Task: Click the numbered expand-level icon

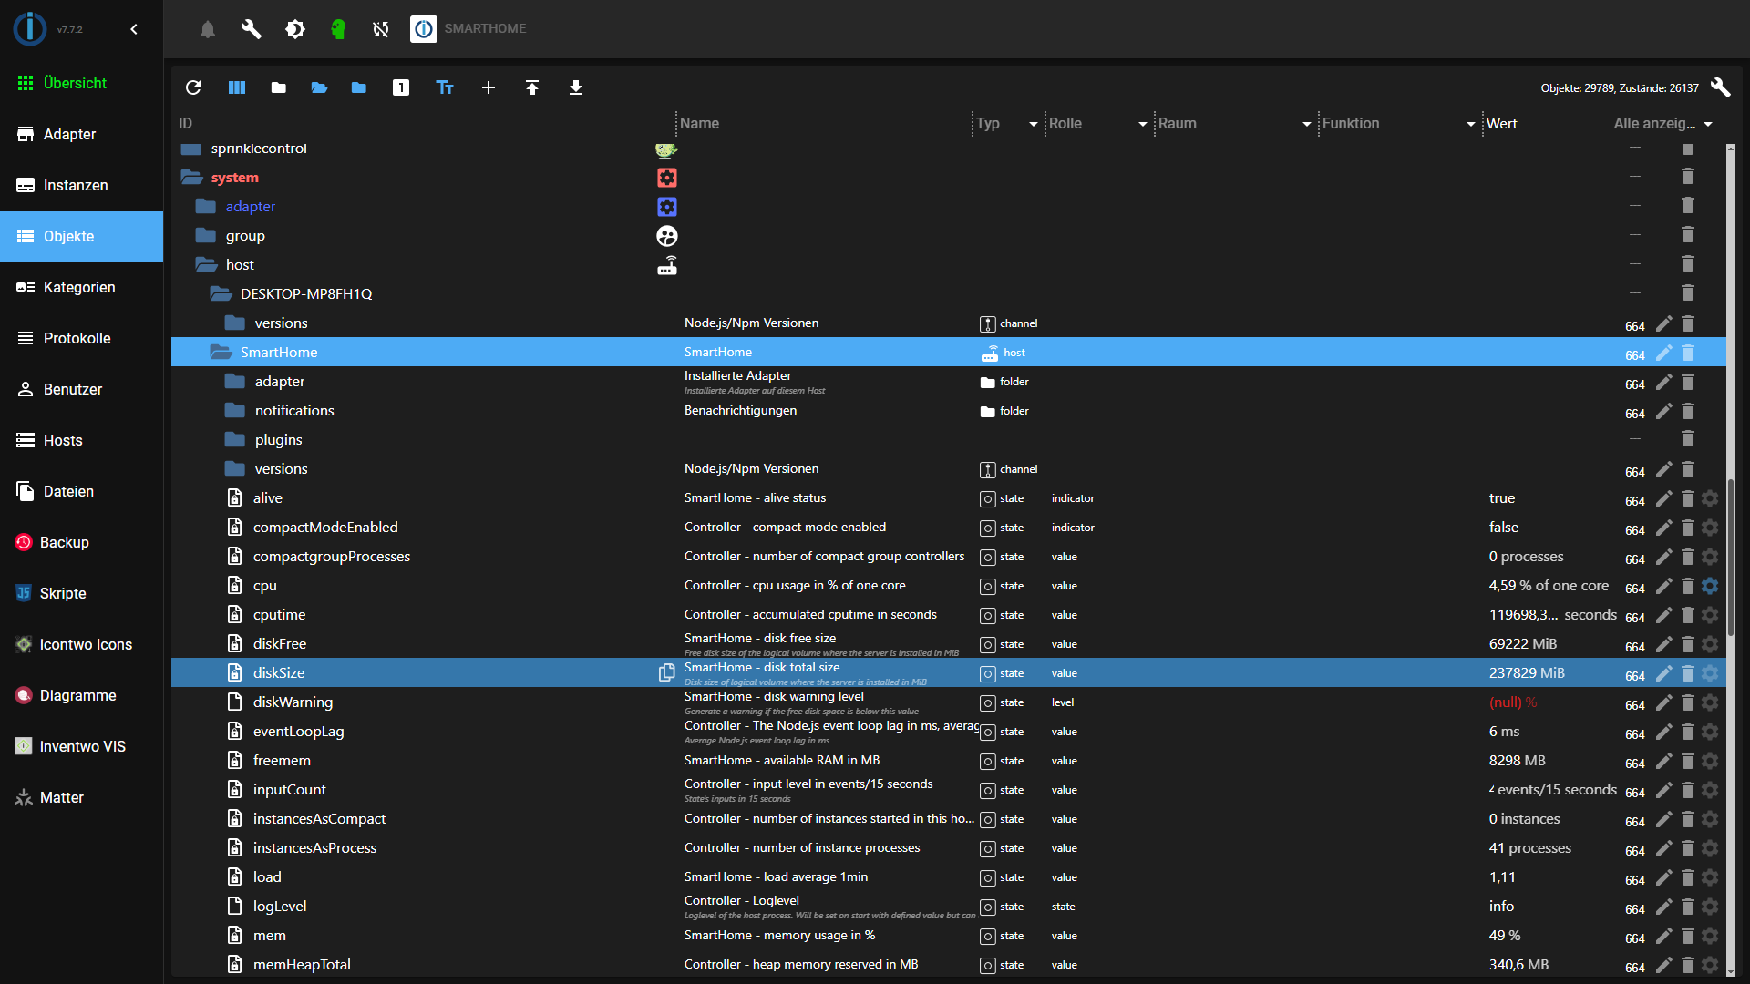Action: click(x=401, y=87)
